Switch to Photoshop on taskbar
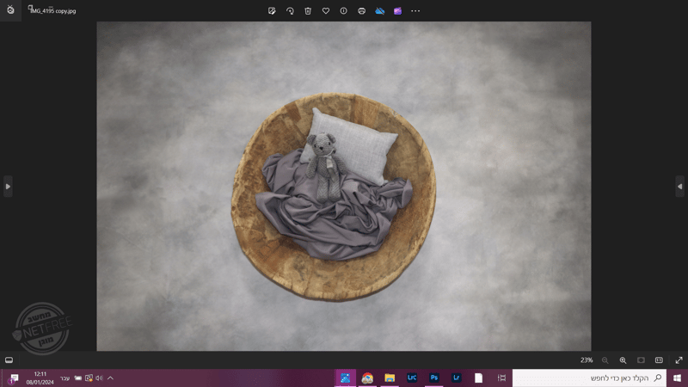 [434, 378]
